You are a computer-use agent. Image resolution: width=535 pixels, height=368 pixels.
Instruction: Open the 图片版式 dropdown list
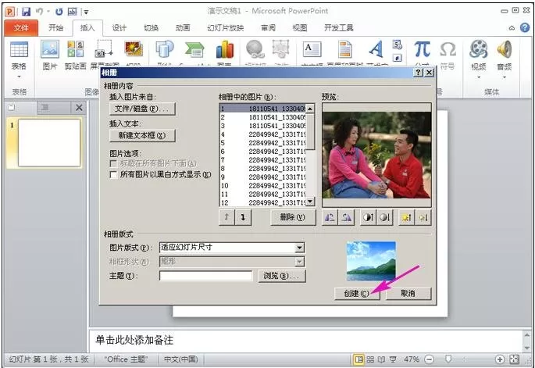pos(299,248)
